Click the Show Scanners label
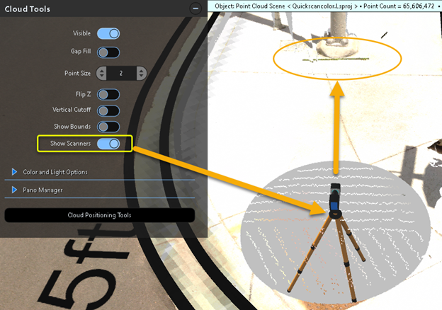 pos(70,143)
